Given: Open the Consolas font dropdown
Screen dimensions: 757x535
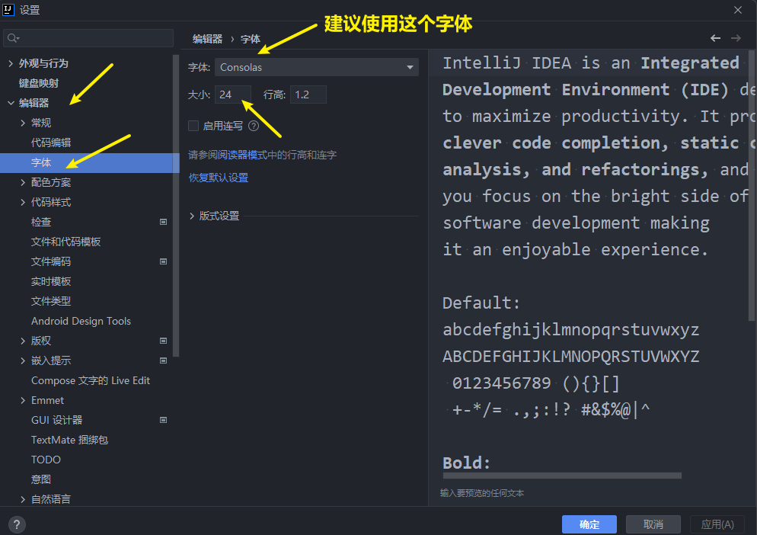Looking at the screenshot, I should coord(316,67).
